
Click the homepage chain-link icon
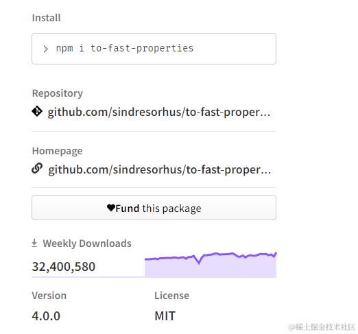[x=37, y=169]
